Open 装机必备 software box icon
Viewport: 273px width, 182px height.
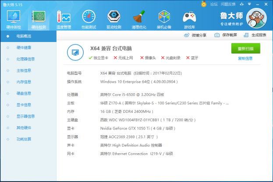[x=164, y=20]
